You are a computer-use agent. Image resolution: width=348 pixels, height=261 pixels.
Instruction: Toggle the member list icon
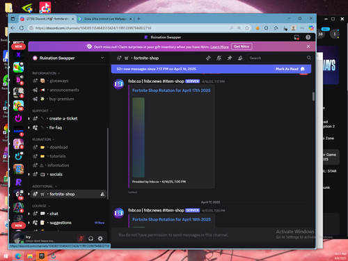pos(240,58)
